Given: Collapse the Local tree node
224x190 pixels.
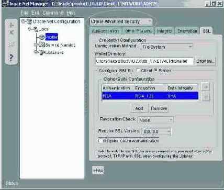Looking at the screenshot, I should [x=30, y=29].
